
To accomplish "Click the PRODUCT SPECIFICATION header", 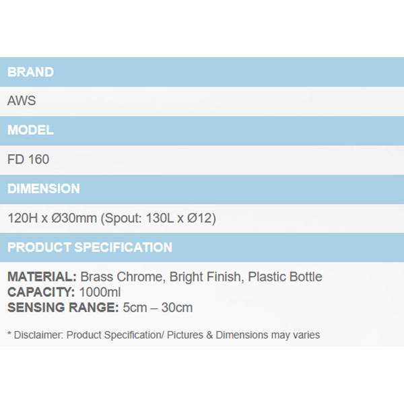I will [90, 247].
